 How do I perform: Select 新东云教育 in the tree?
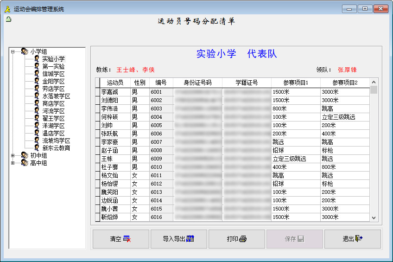[x=56, y=148]
